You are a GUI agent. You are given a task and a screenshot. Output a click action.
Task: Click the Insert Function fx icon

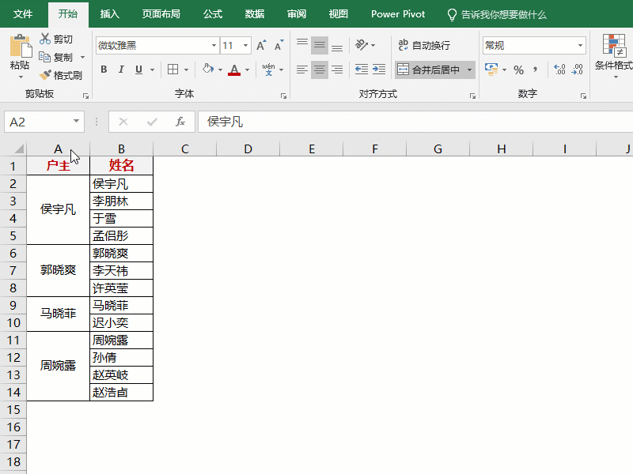point(180,122)
